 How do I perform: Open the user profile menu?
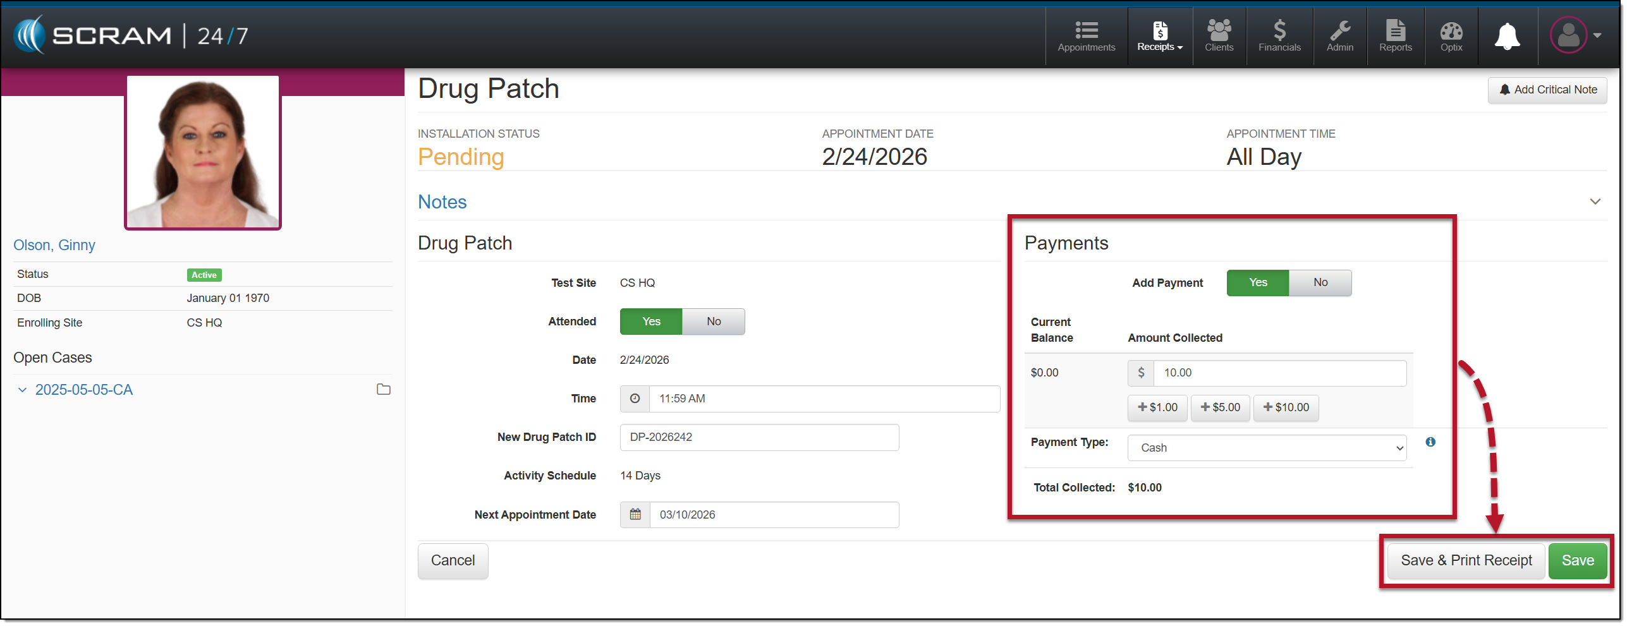pos(1575,35)
